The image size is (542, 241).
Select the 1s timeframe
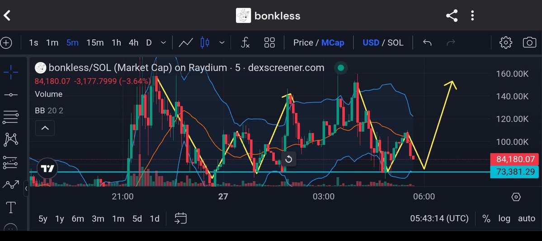pyautogui.click(x=33, y=43)
